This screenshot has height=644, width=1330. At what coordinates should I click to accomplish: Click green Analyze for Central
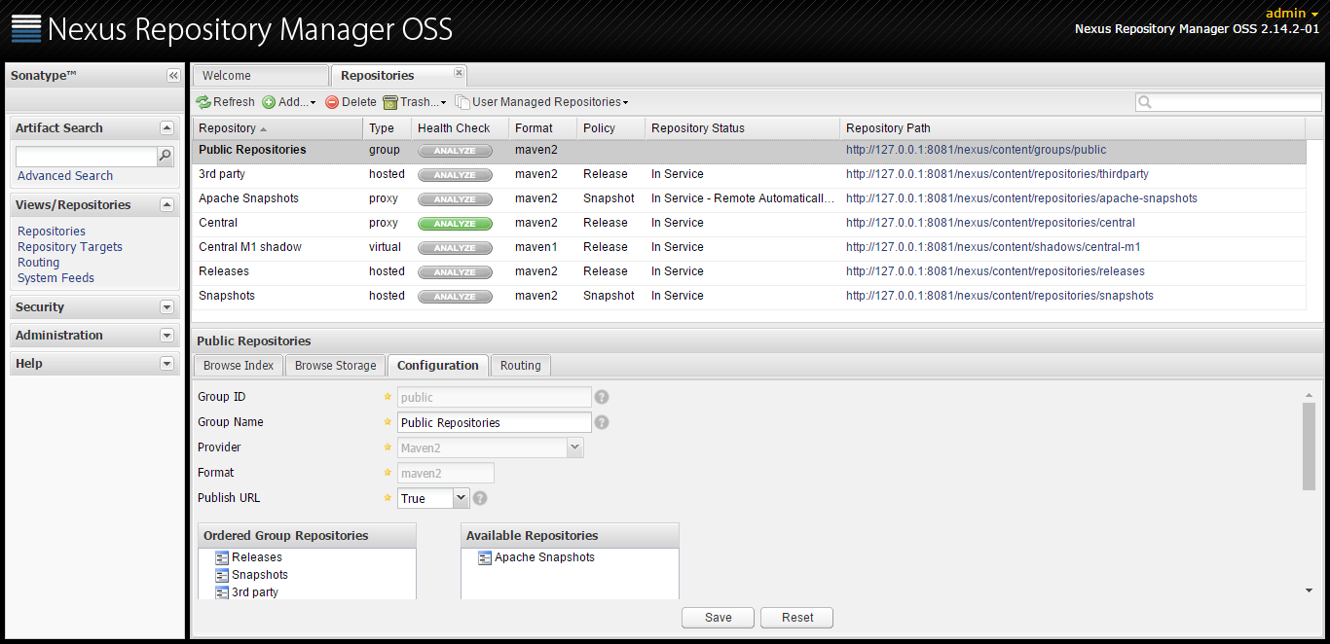pyautogui.click(x=455, y=224)
